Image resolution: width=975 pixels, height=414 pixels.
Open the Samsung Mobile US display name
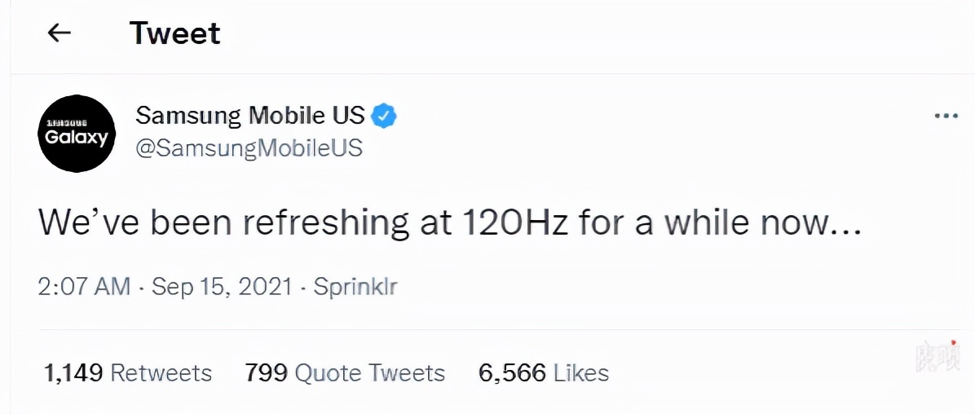[x=249, y=116]
